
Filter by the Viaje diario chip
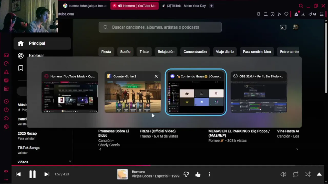coord(225,52)
